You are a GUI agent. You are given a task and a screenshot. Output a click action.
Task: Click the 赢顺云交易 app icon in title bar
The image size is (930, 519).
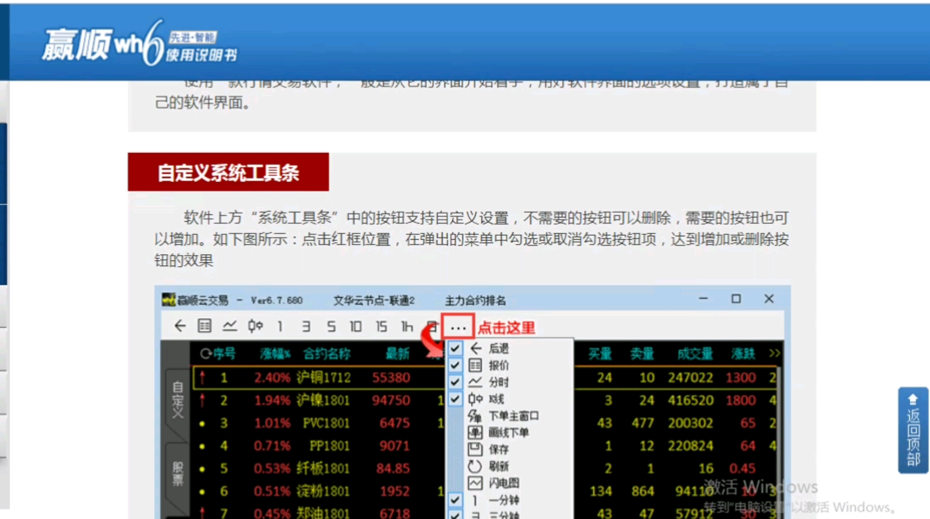click(x=168, y=300)
